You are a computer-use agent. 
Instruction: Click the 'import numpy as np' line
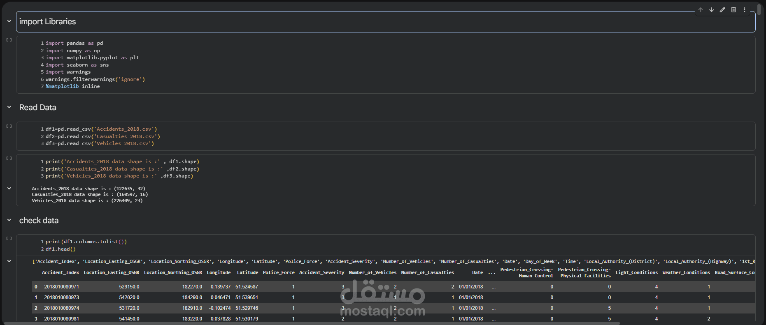pos(73,51)
